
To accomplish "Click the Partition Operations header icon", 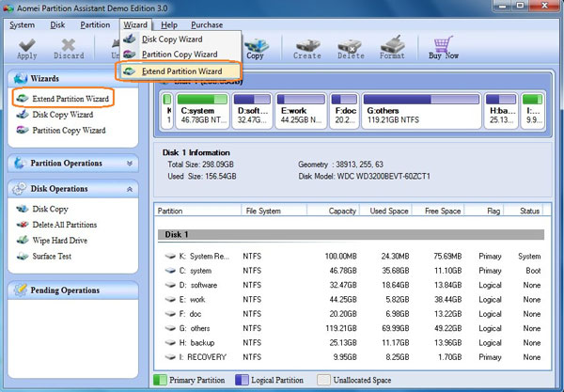I will (x=20, y=163).
